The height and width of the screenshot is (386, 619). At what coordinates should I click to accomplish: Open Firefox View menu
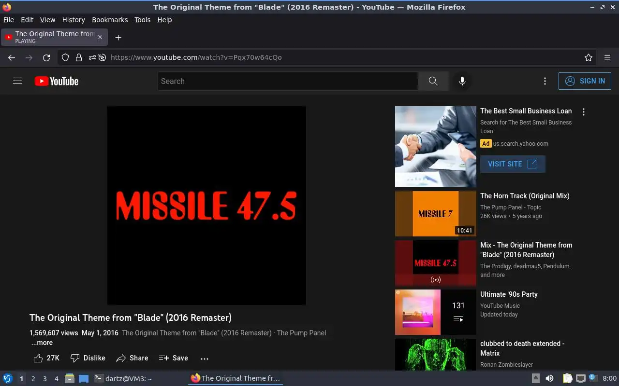point(47,20)
